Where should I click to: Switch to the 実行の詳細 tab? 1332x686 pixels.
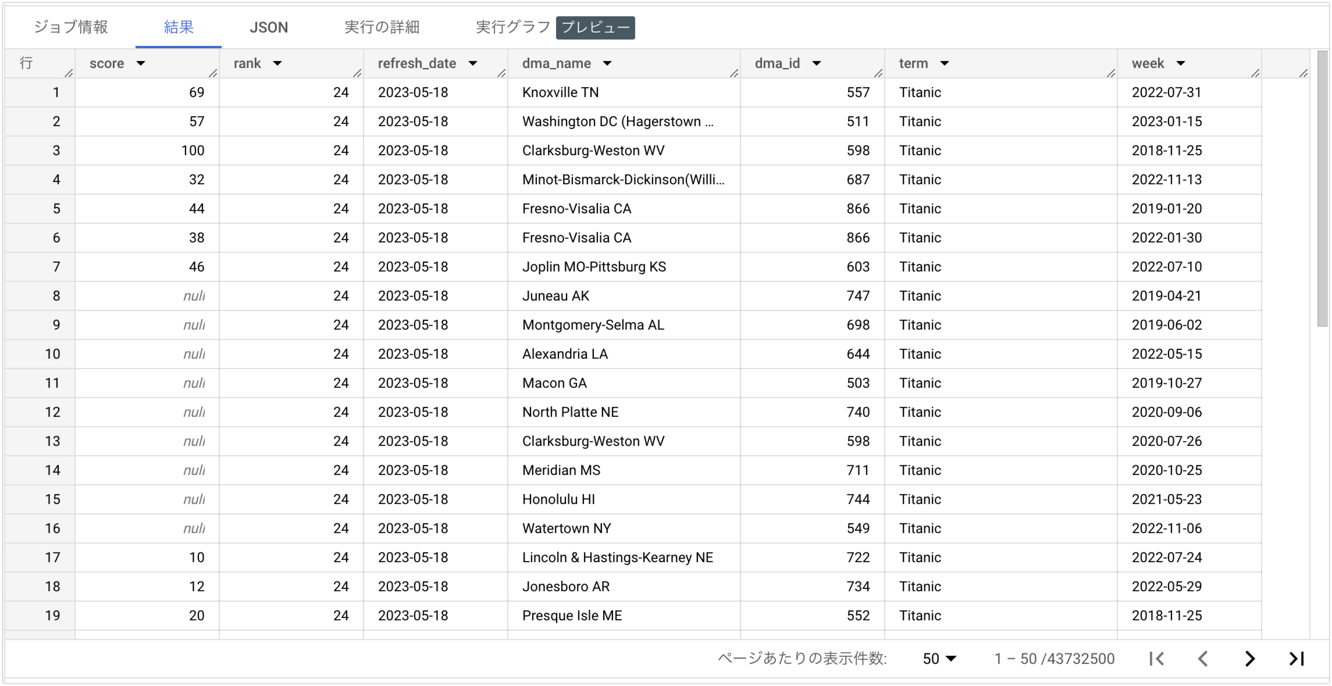(382, 27)
